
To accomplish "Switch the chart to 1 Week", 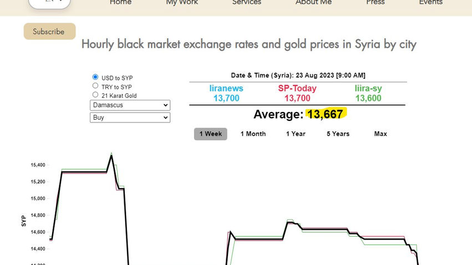I will click(x=210, y=134).
